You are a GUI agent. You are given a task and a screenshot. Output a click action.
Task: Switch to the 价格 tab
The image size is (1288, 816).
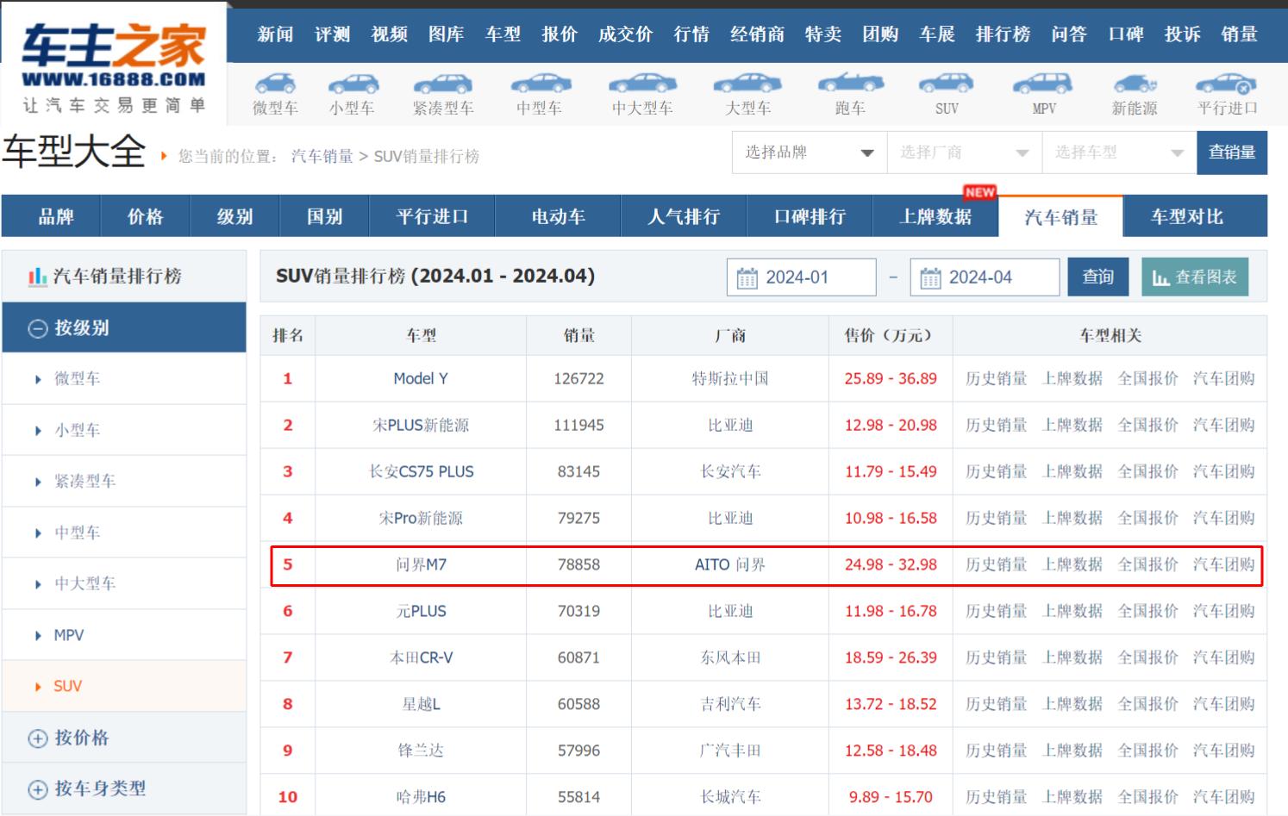(145, 216)
